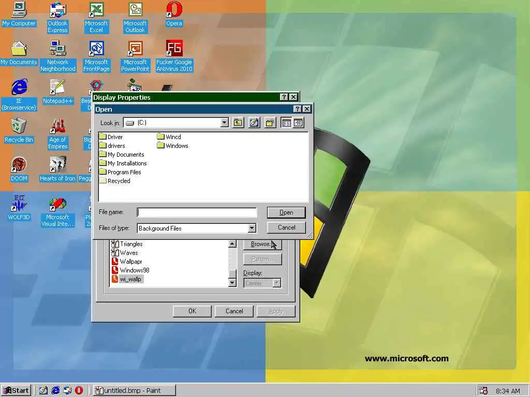Select the lowercase drivers folder

pyautogui.click(x=112, y=145)
